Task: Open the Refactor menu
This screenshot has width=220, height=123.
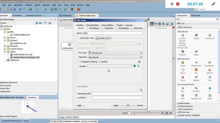Action: point(29,5)
